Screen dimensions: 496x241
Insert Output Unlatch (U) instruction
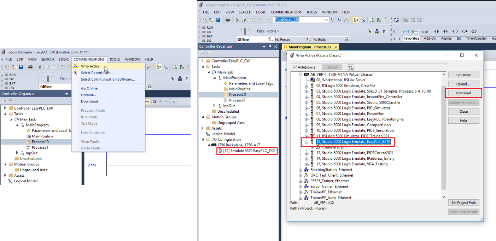point(465,31)
